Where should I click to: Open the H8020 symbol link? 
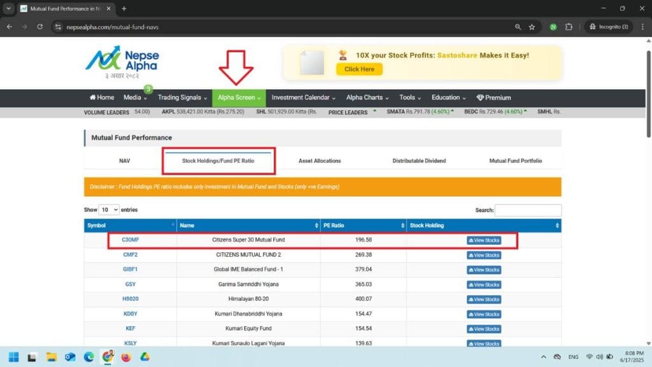[130, 299]
